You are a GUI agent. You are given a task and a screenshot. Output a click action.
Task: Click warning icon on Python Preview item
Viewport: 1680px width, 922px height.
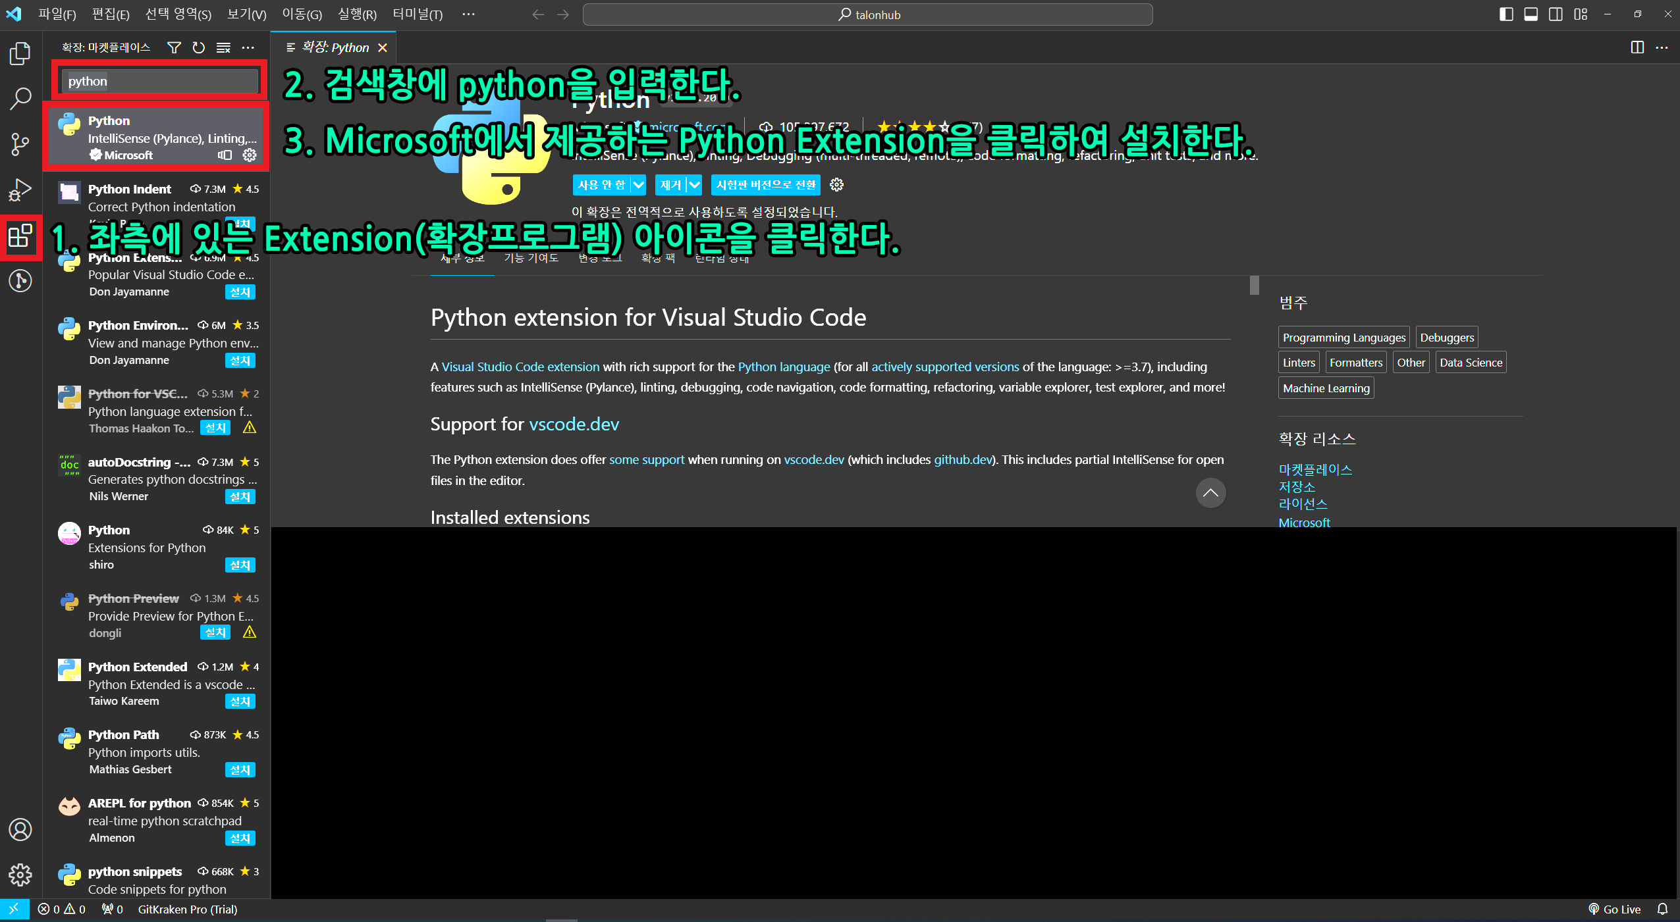[250, 632]
